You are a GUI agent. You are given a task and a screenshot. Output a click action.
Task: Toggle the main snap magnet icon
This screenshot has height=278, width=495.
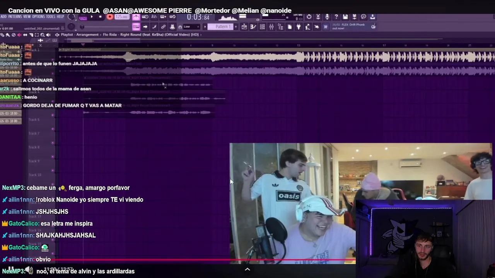click(x=180, y=27)
